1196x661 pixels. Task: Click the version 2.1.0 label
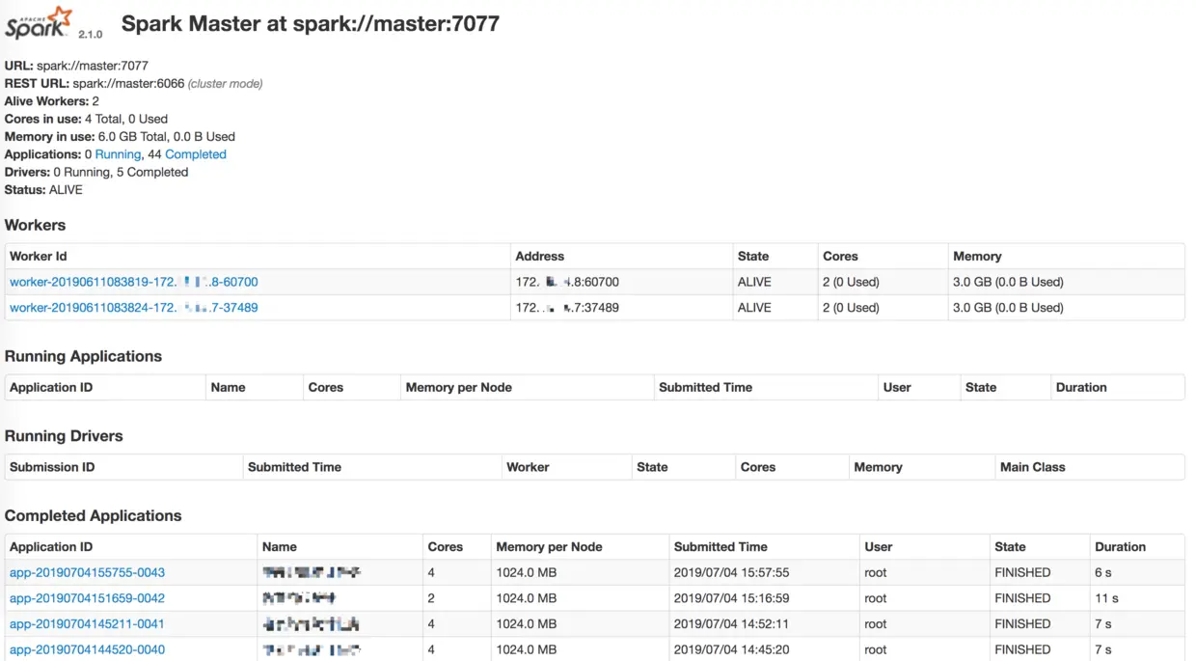point(91,34)
